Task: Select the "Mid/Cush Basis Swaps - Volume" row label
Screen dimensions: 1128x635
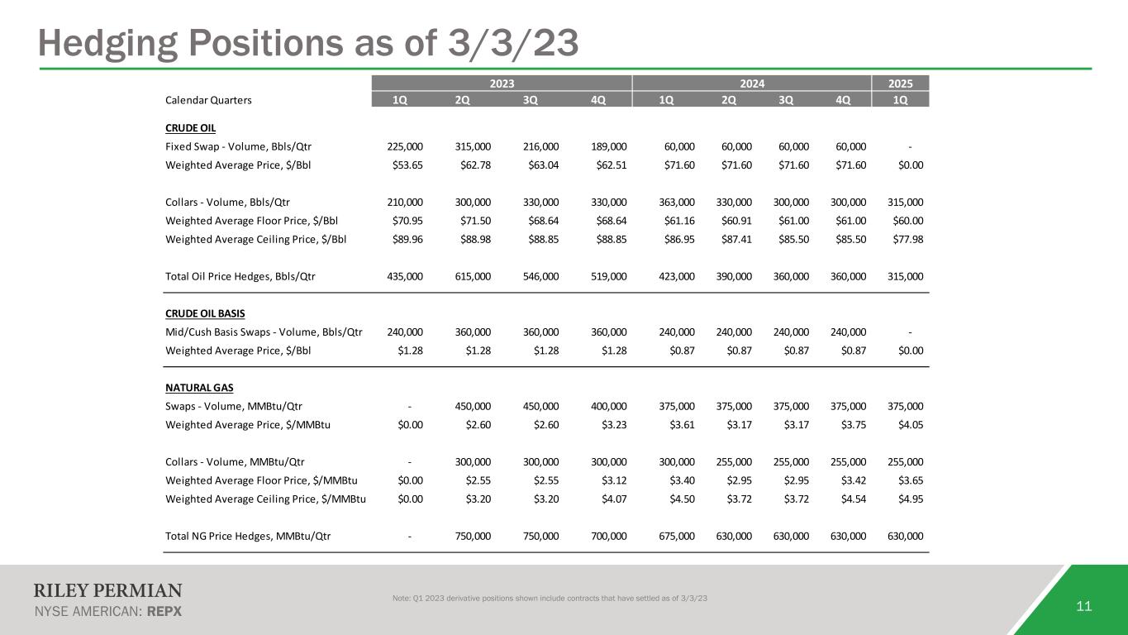Action: click(264, 332)
